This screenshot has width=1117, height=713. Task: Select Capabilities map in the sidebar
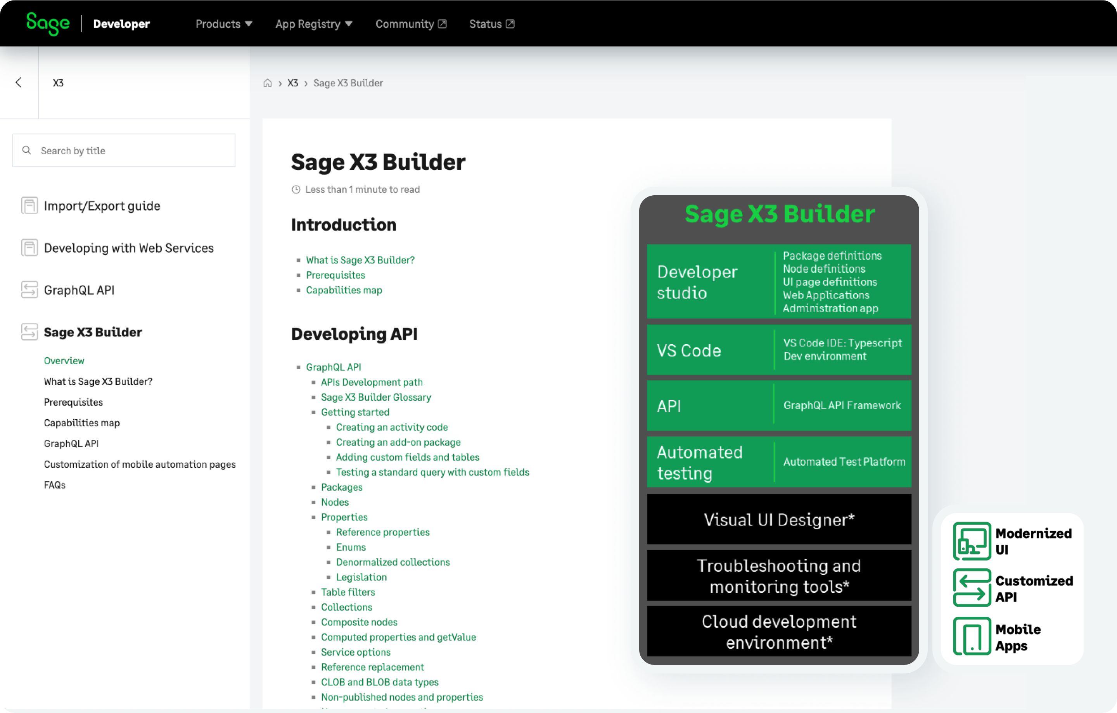(81, 422)
